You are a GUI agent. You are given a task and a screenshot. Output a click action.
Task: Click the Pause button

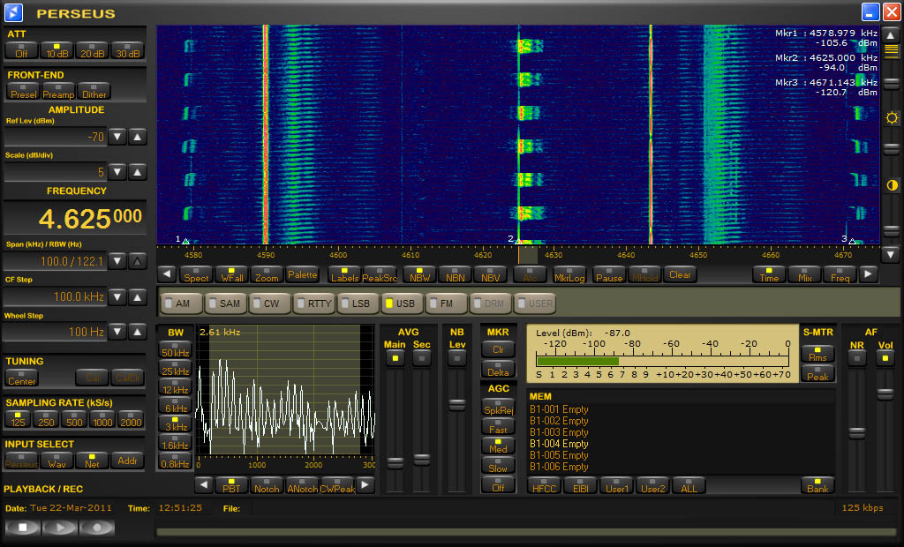609,275
